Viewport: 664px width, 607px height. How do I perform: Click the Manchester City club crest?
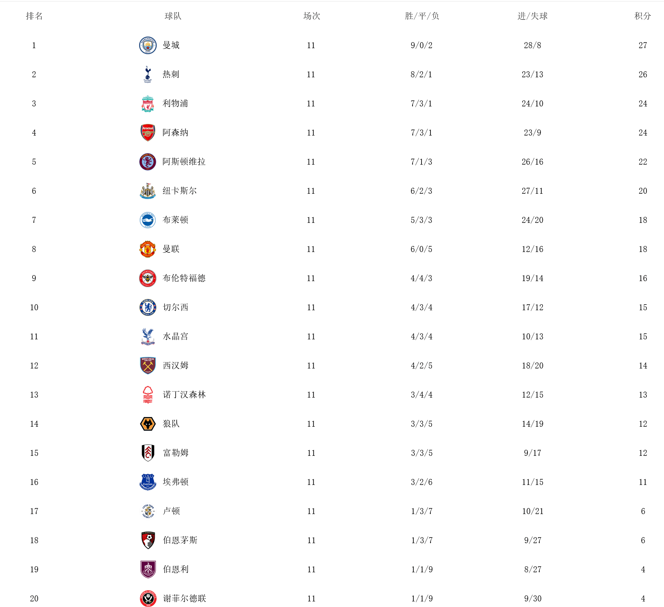[x=148, y=45]
